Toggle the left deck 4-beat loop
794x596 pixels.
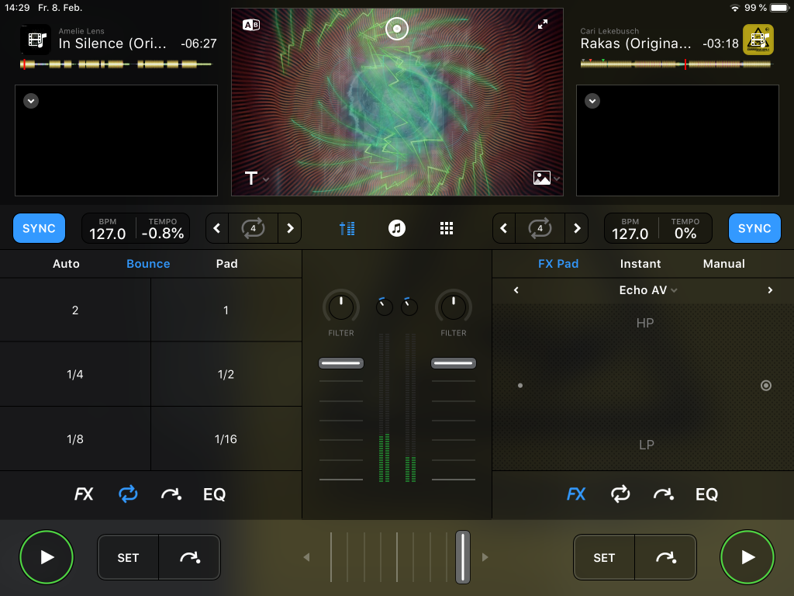pos(253,228)
